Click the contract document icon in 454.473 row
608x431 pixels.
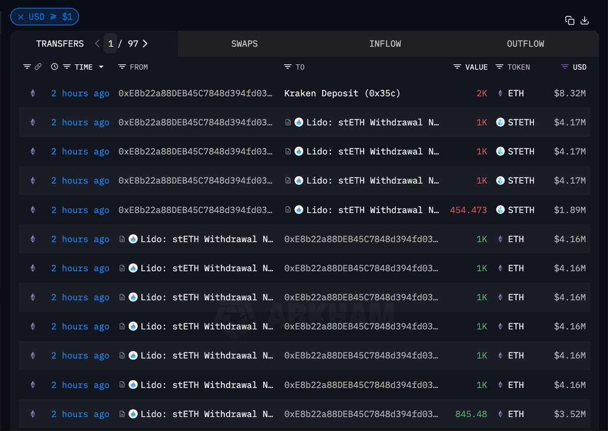(288, 210)
